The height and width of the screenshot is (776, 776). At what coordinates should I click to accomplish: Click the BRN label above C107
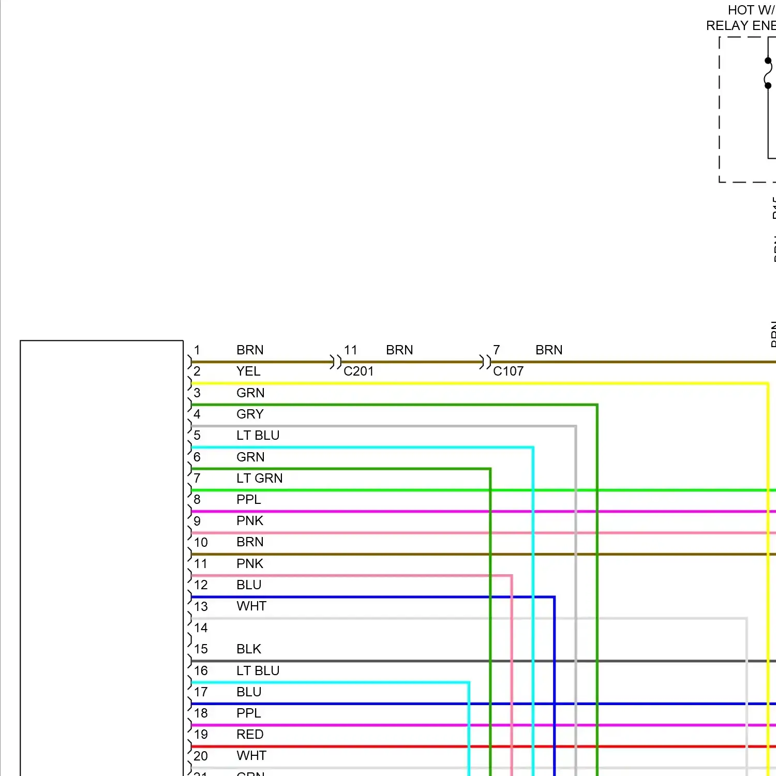click(549, 350)
